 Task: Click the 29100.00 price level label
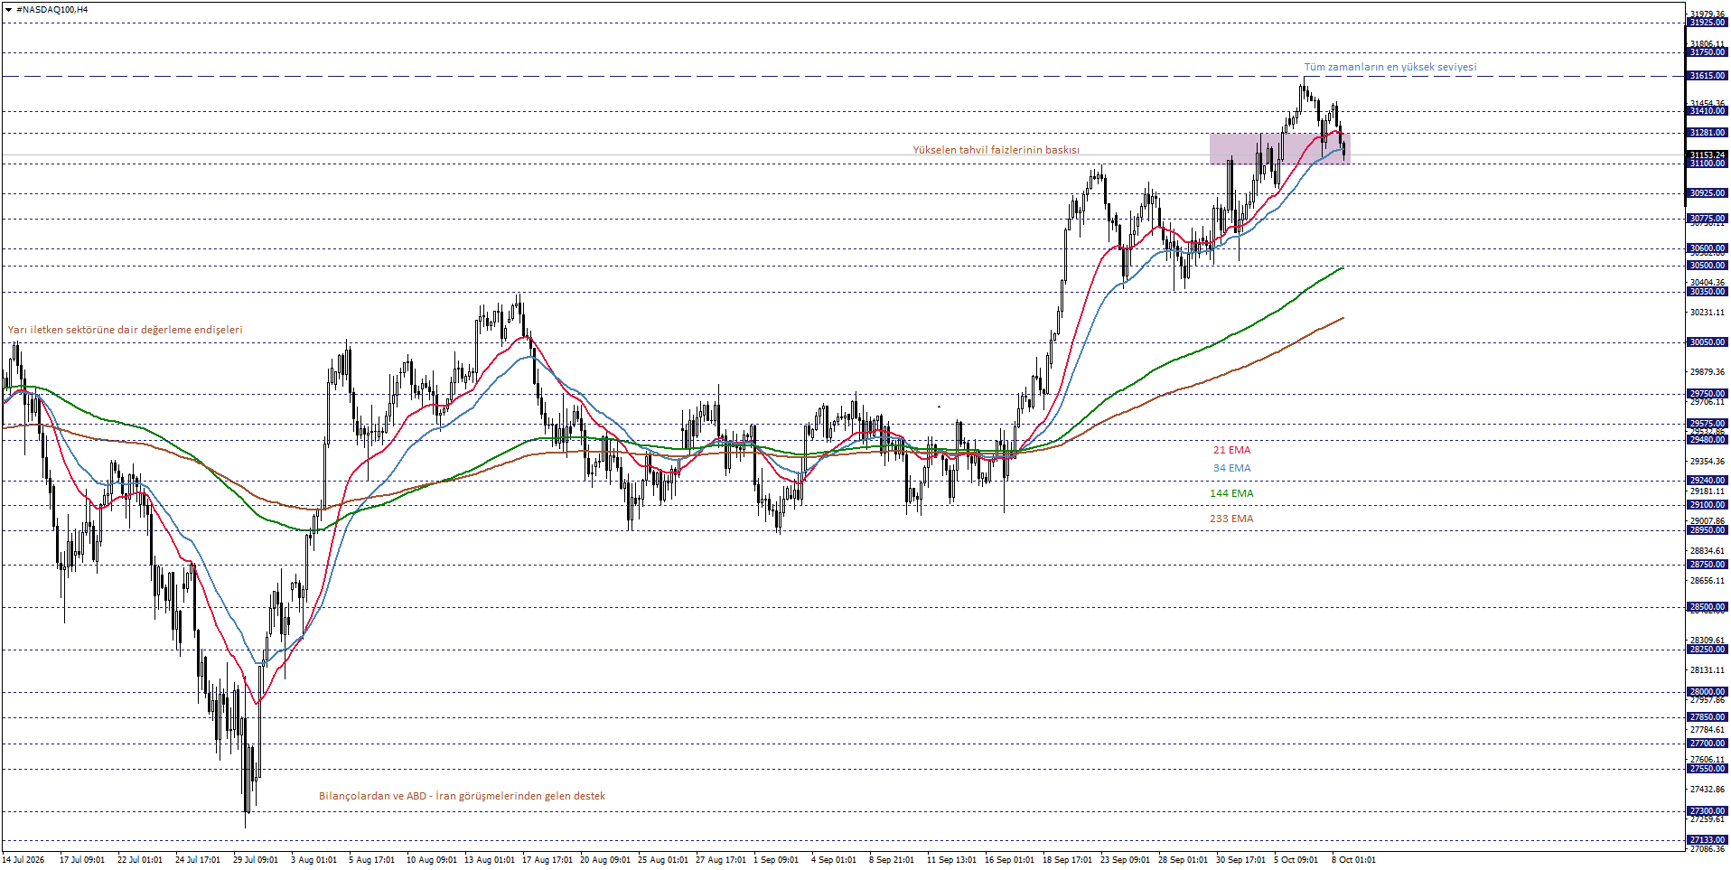click(1707, 505)
